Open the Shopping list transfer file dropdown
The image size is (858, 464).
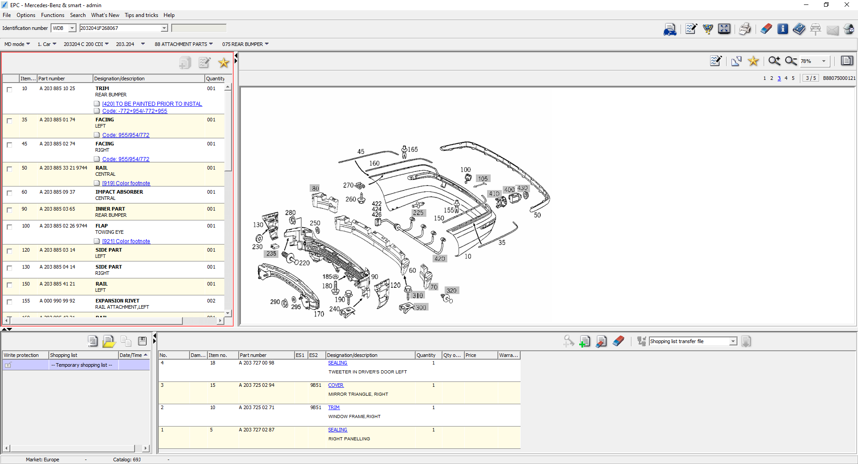tap(733, 342)
